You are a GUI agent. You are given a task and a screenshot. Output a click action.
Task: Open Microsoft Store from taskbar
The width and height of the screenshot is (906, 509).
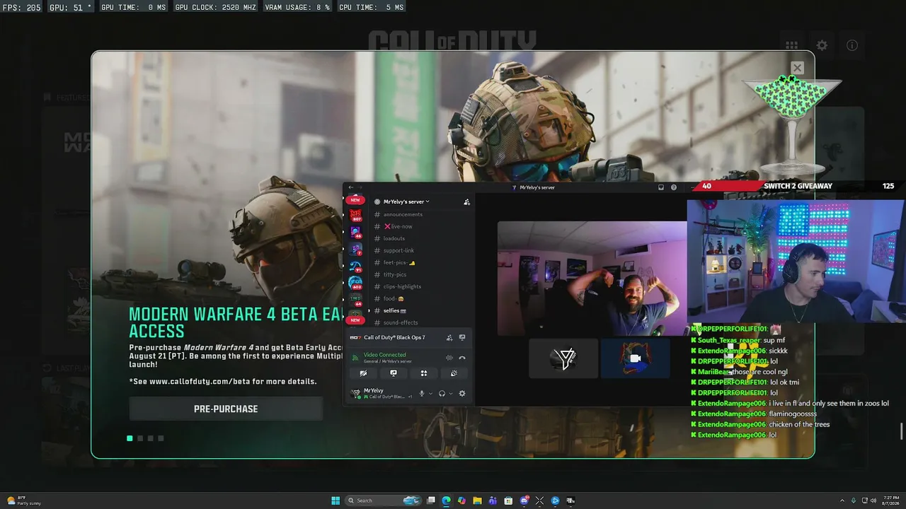coord(508,501)
